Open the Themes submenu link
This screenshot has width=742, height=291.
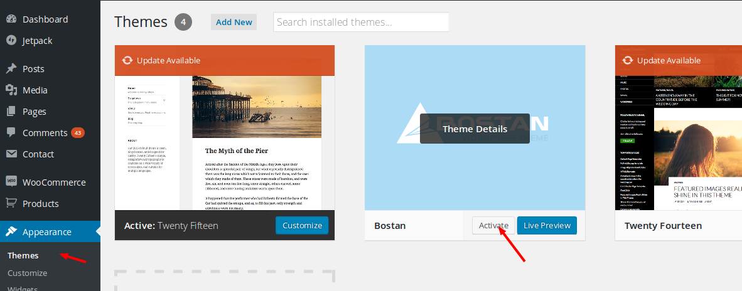(23, 256)
